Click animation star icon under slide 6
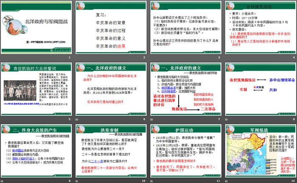297x183 pixels. tap(77, 119)
